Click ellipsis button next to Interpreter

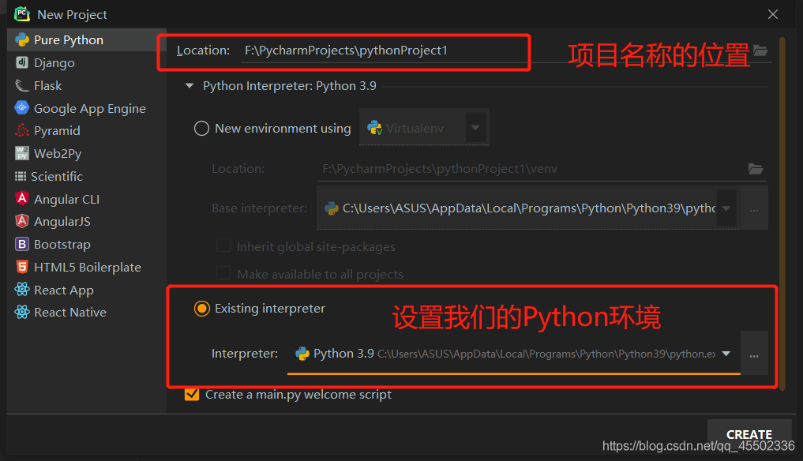pos(754,354)
